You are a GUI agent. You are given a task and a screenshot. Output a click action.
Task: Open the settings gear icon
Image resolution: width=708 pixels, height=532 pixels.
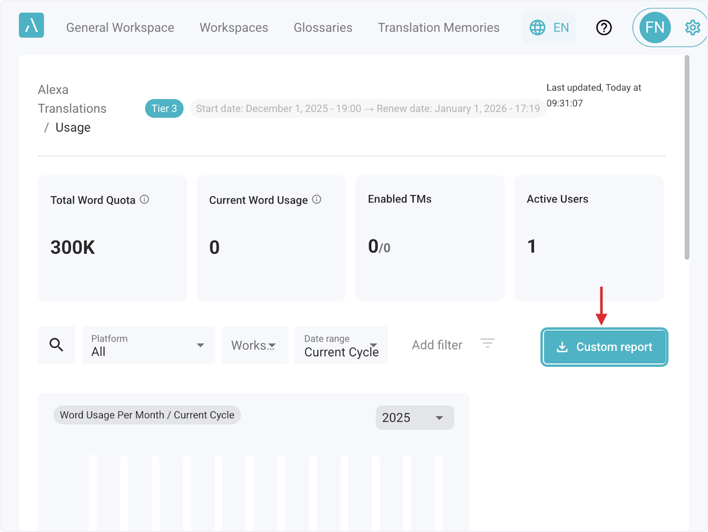click(692, 27)
